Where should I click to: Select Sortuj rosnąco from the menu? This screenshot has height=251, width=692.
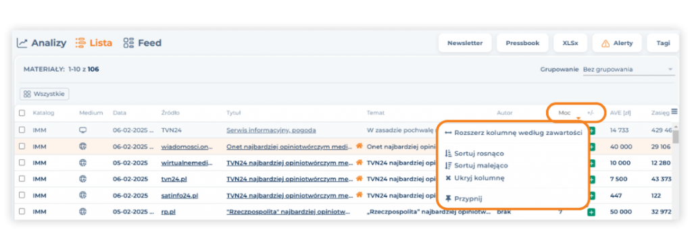474,153
